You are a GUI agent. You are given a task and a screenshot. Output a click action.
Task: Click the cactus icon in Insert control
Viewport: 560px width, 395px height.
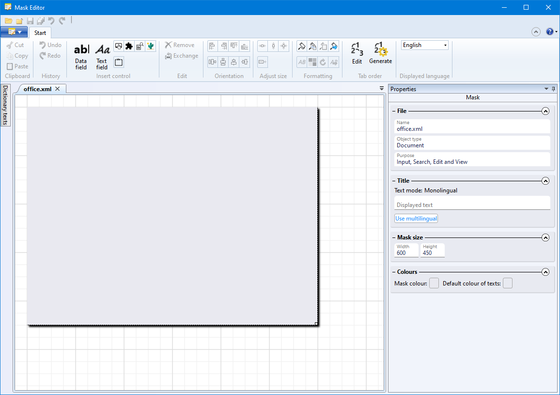[x=150, y=46]
